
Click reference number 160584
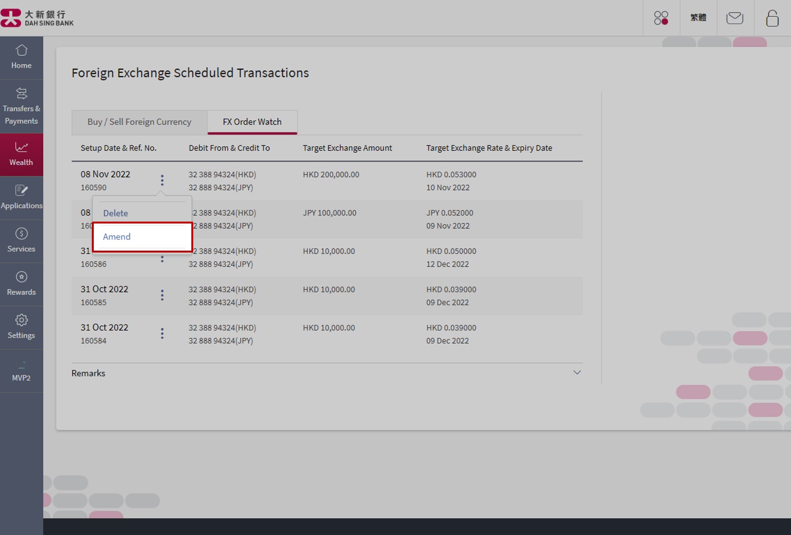click(x=94, y=341)
